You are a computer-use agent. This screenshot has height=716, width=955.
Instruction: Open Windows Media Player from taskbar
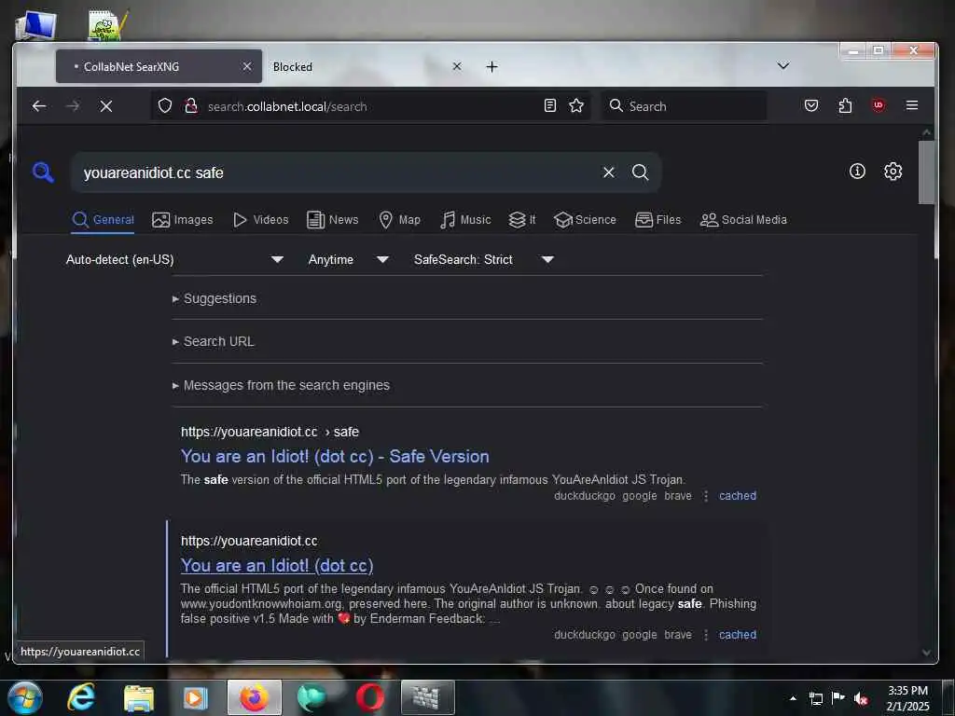pos(195,698)
